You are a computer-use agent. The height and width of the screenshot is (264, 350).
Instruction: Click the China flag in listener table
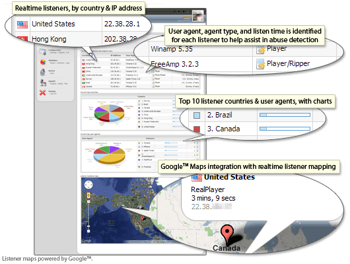[x=83, y=71]
